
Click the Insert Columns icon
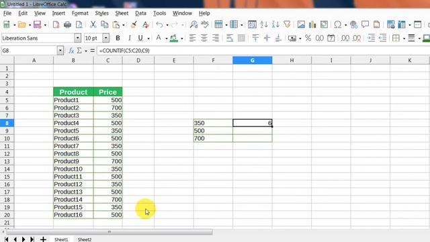click(x=234, y=25)
